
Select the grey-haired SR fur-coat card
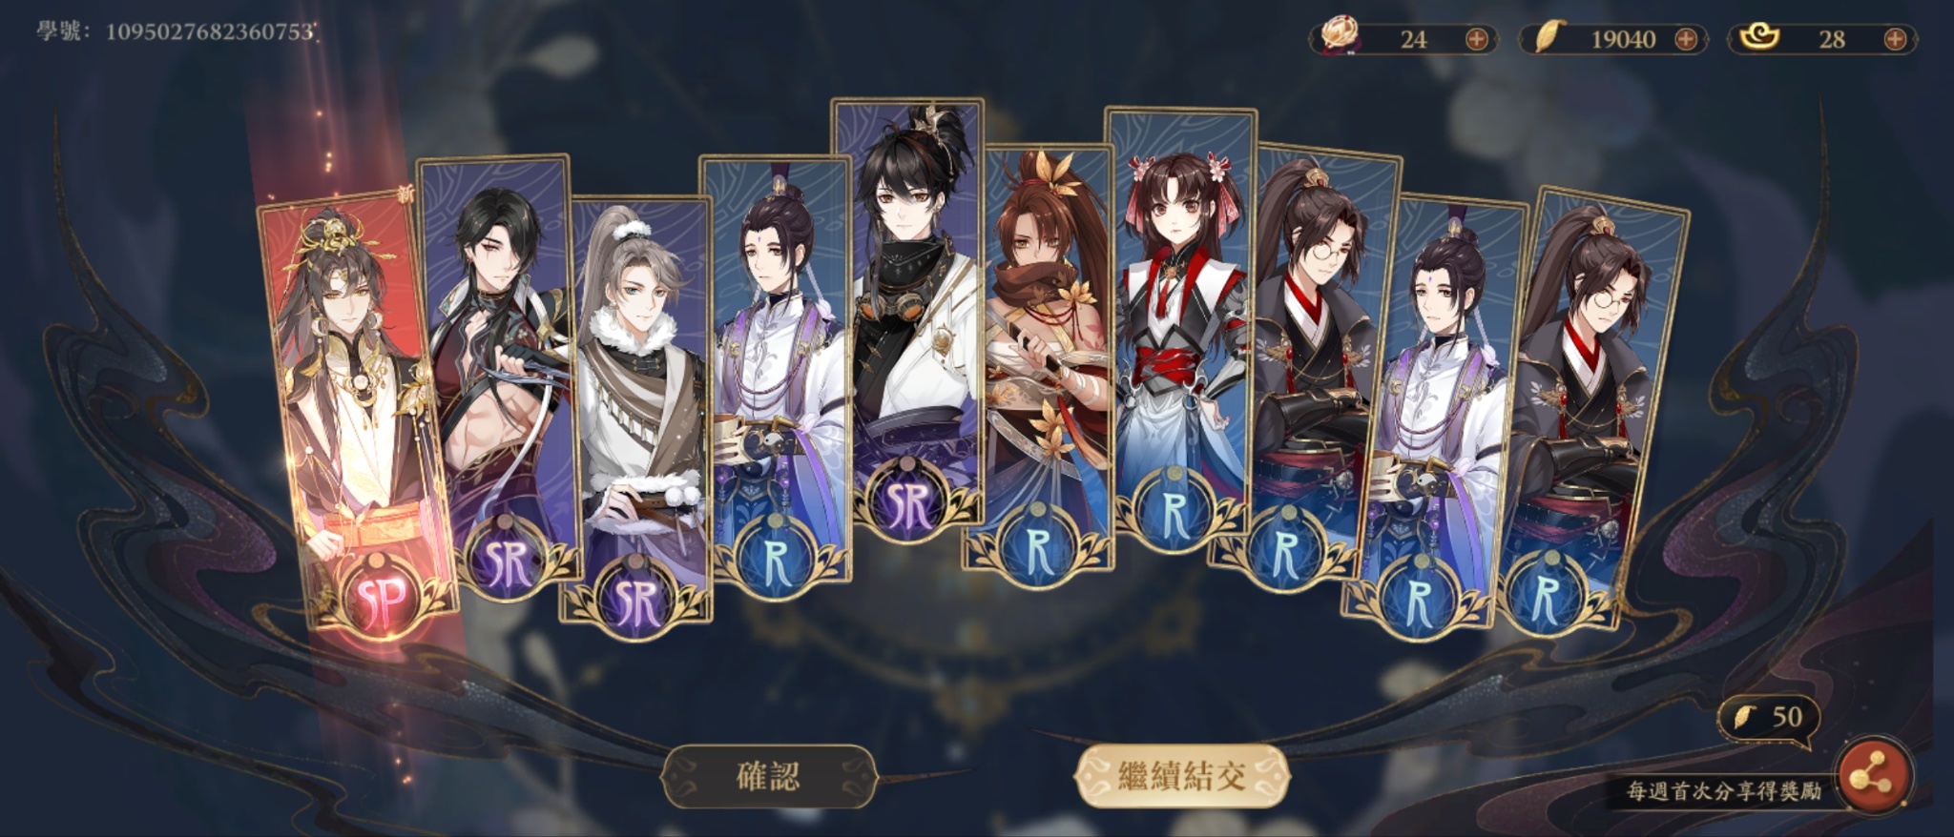637,410
